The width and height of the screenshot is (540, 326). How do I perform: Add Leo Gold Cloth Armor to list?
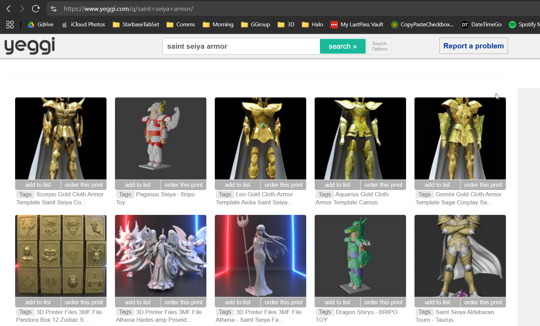(238, 185)
